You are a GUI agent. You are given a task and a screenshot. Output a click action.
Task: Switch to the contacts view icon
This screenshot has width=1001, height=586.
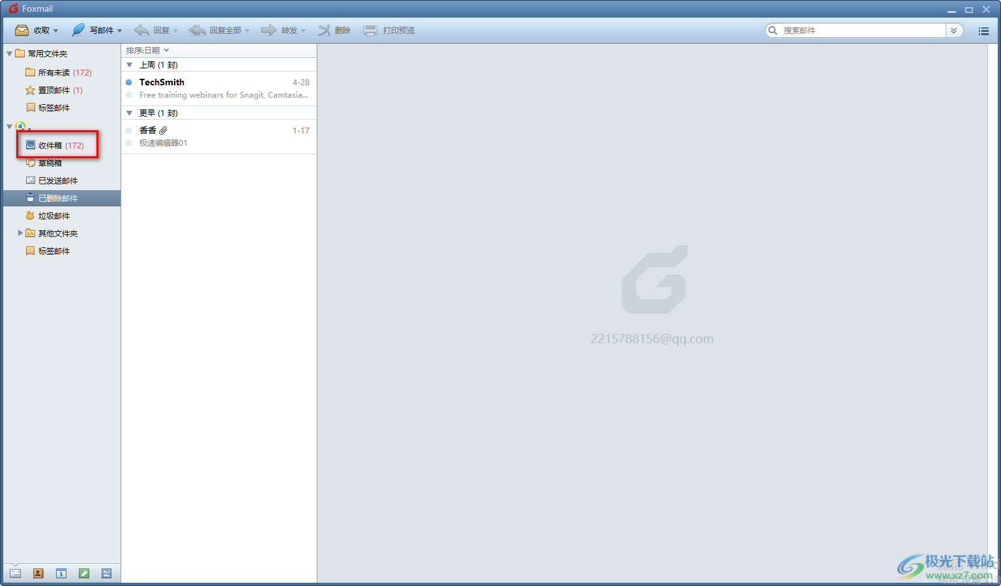[38, 574]
